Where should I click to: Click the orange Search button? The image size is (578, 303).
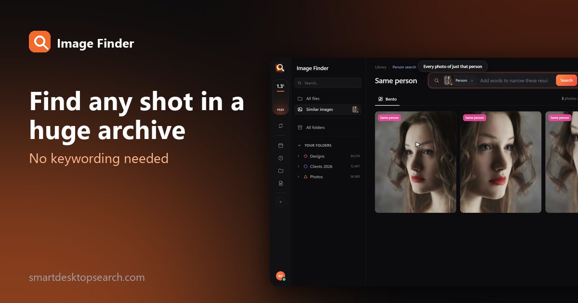566,80
